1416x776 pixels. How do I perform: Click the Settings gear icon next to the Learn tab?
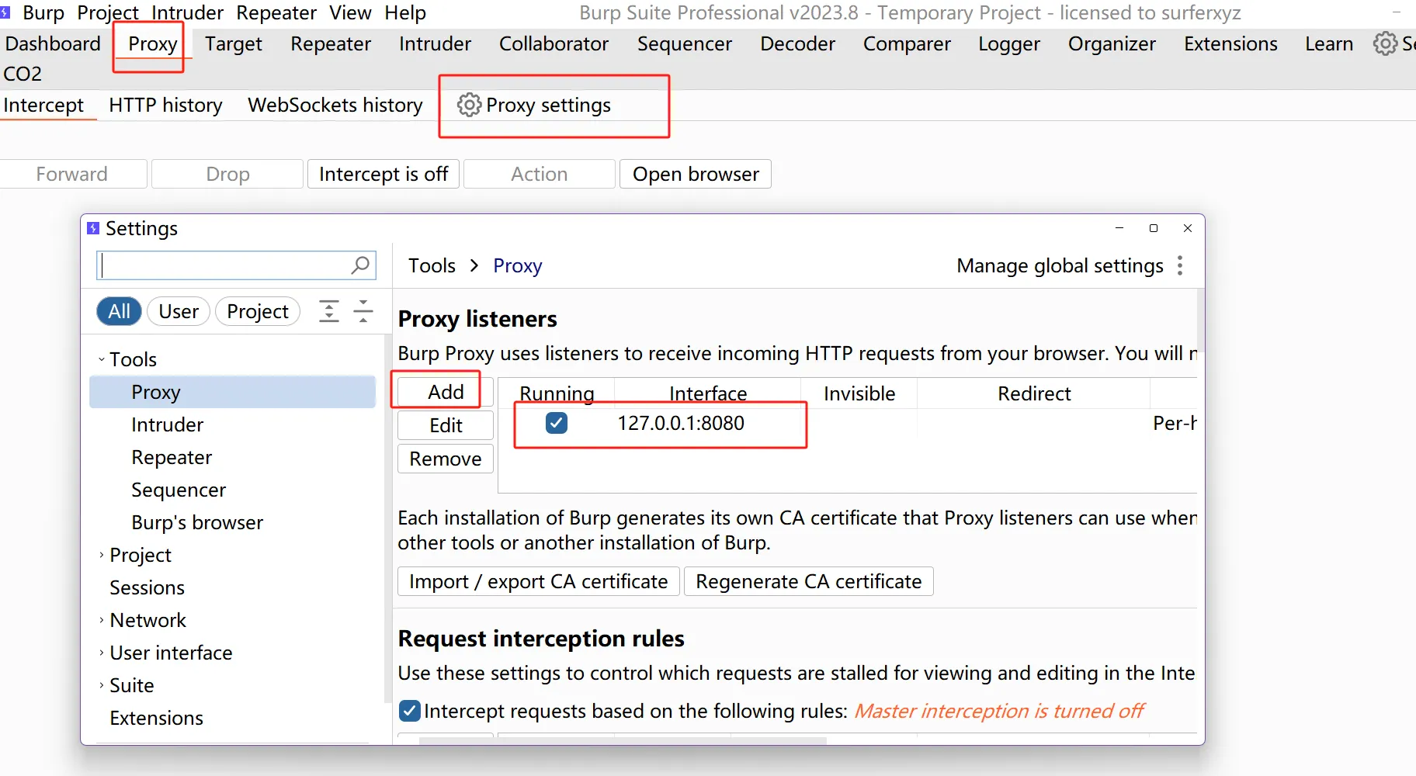tap(1385, 43)
